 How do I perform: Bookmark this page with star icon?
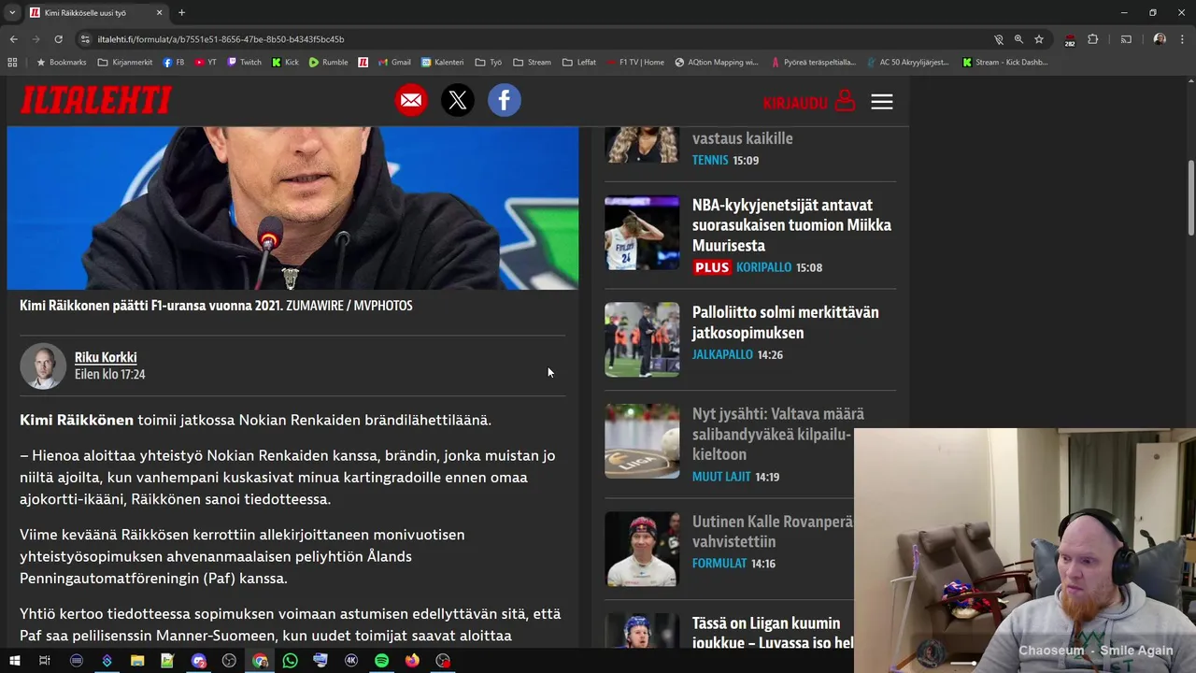1039,39
